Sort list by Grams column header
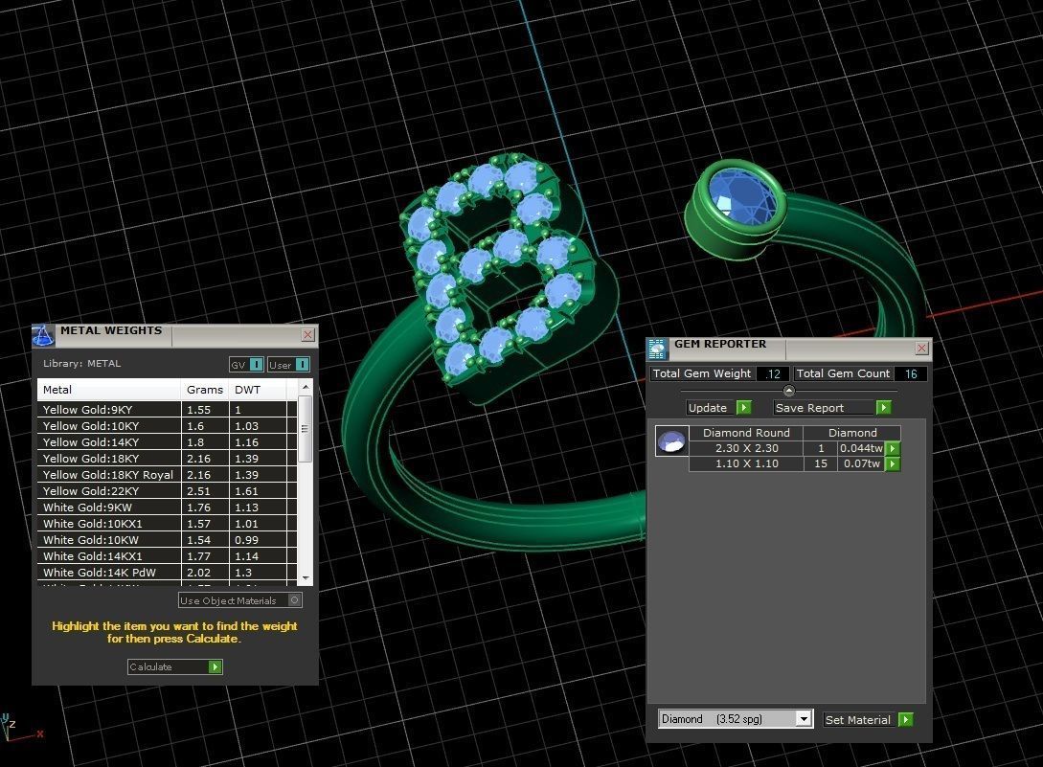Screen dimensions: 1043x767 click(x=205, y=390)
